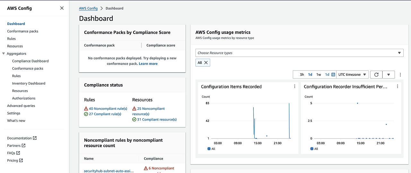Expand the refresh options dropdown arrow
Viewport: 411px width, 173px height.
(389, 75)
